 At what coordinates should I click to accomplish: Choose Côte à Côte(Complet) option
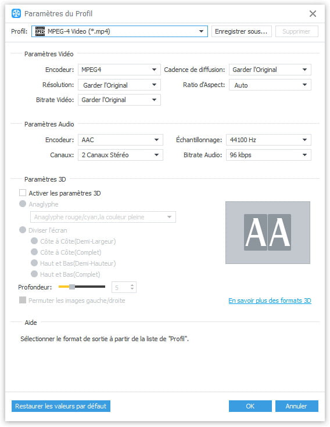click(34, 252)
